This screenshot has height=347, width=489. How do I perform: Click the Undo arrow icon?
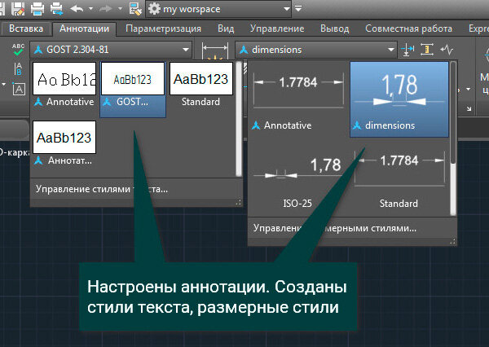pyautogui.click(x=77, y=9)
